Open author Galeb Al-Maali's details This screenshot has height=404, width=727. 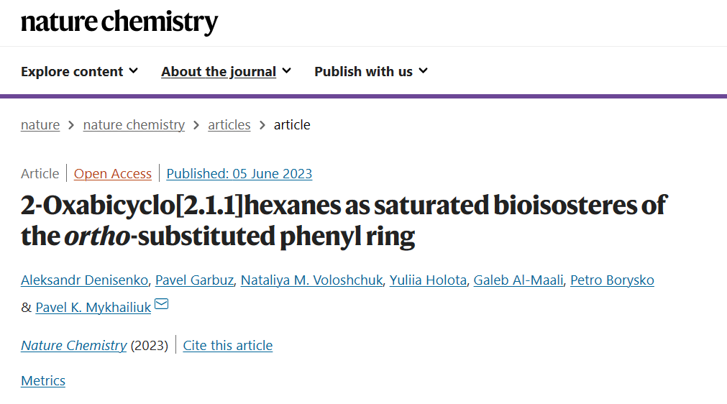518,280
